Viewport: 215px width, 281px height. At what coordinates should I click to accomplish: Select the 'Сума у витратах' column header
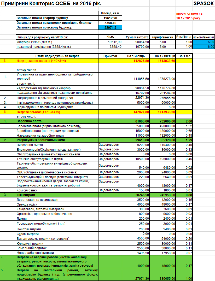tap(136, 37)
